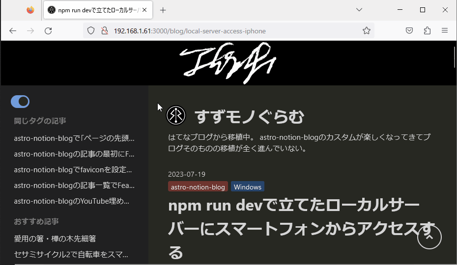Open the list all tabs dropdown
Viewport: 457px width, 265px height.
click(x=359, y=10)
